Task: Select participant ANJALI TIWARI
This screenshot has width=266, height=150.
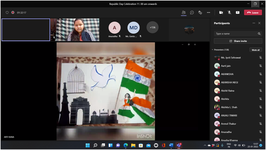Action: click(229, 115)
